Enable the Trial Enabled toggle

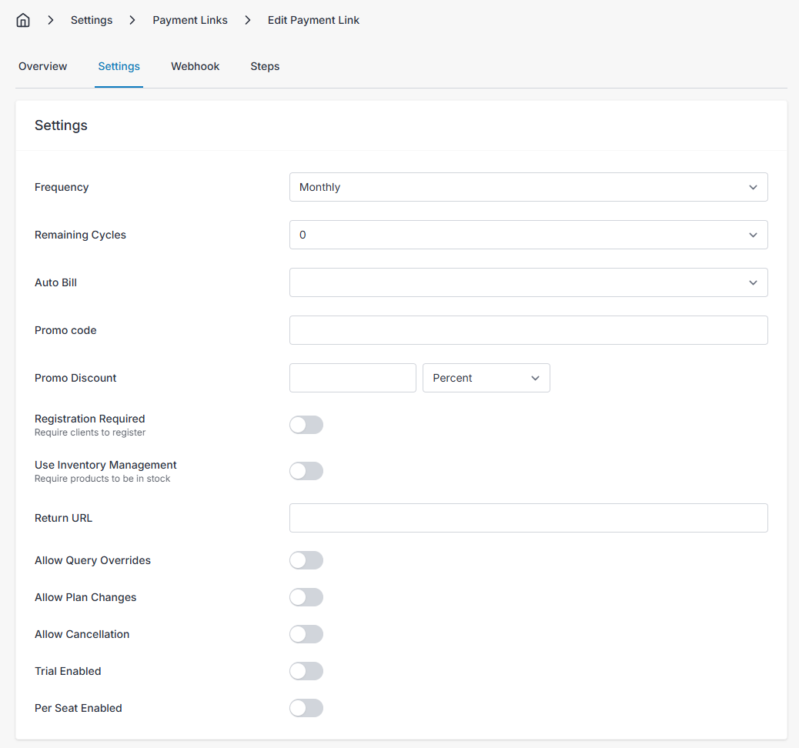click(306, 671)
